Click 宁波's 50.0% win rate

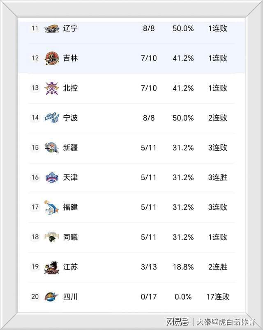[x=183, y=118]
